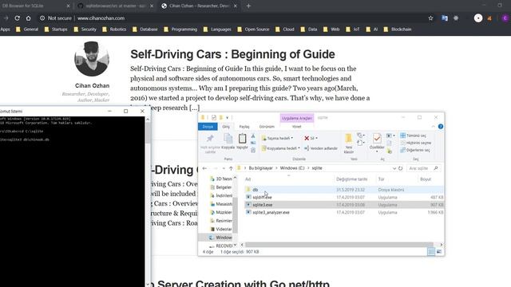Open the Blockchain bookmarks folder
This screenshot has width=511, height=287.
tap(398, 29)
